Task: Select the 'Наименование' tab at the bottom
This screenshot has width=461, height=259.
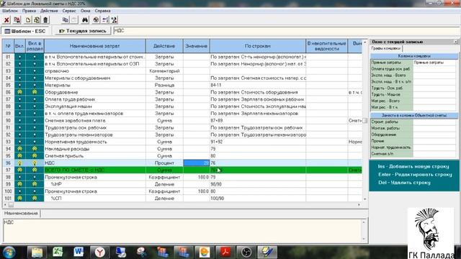Action: 21,213
